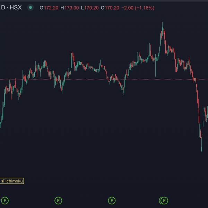Open the stacked double F event marker
This screenshot has width=208, height=208.
pos(164,200)
